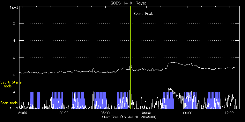This screenshot has height=122, width=245.
Task: Select the blue observation block numbered 0
Action: click(x=32, y=100)
